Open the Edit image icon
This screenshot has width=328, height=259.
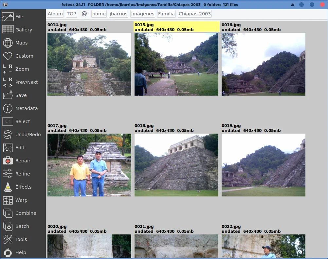click(x=8, y=148)
